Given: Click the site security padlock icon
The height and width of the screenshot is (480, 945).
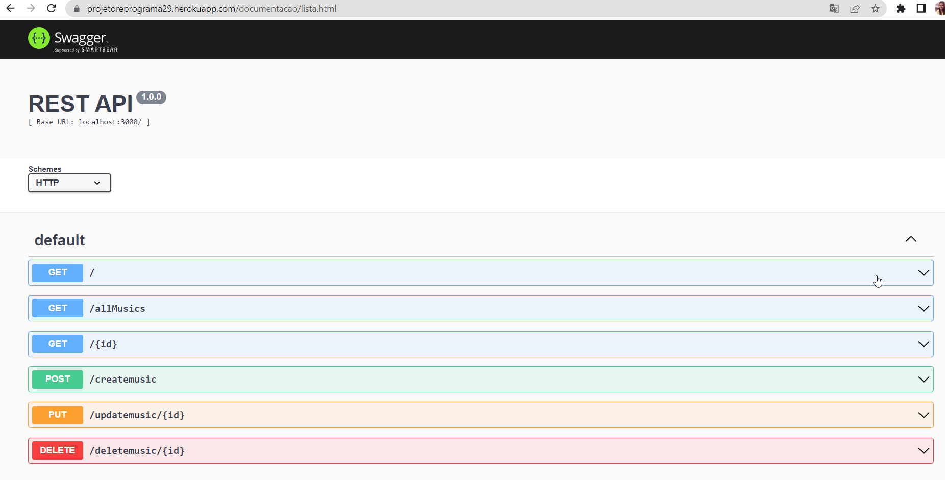Looking at the screenshot, I should coord(76,9).
